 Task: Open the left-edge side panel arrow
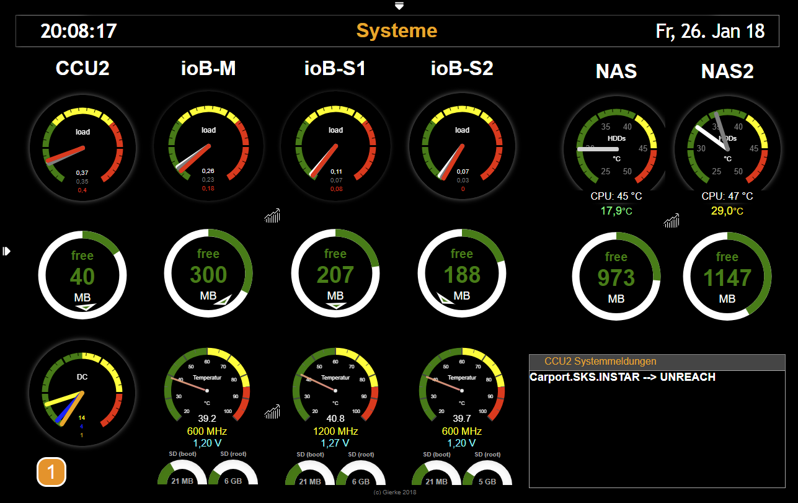click(6, 251)
